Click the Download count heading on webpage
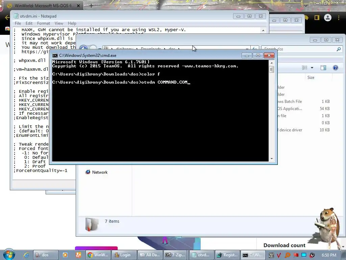 pos(284,245)
